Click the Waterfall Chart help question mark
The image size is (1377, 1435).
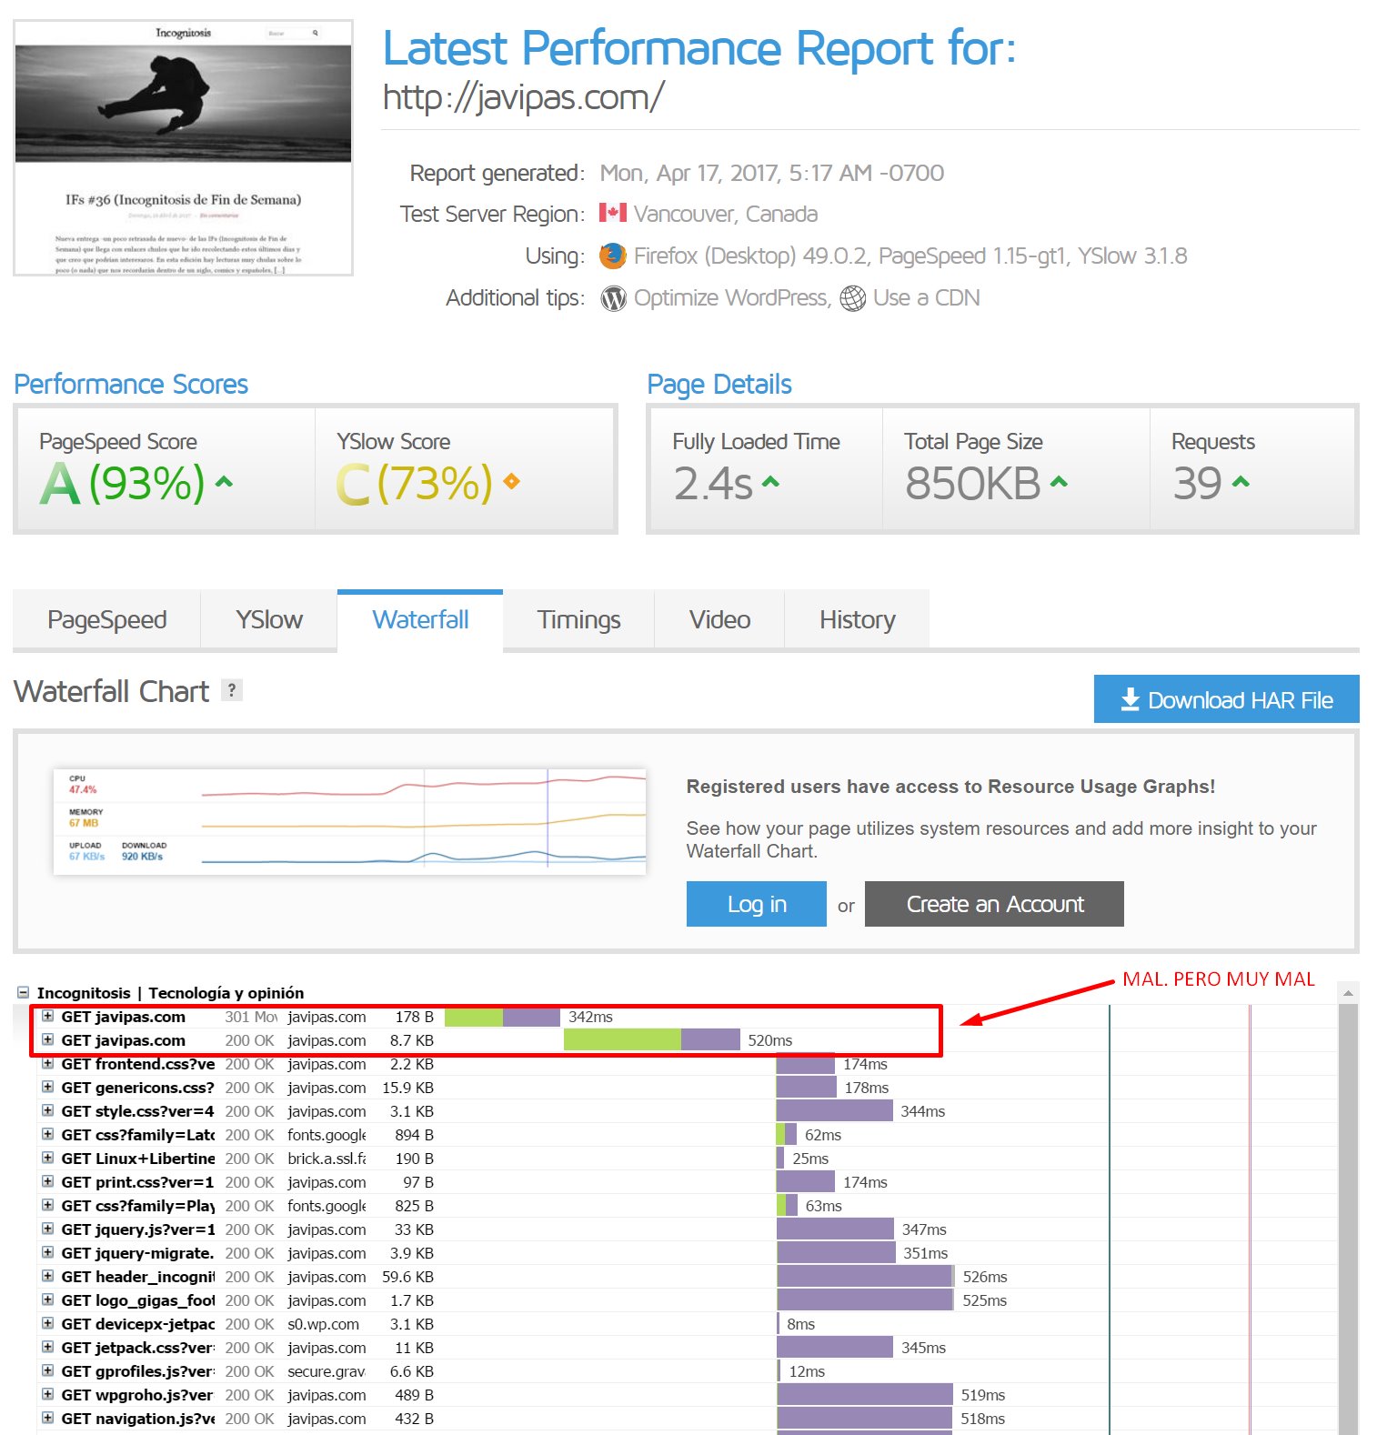pos(232,690)
